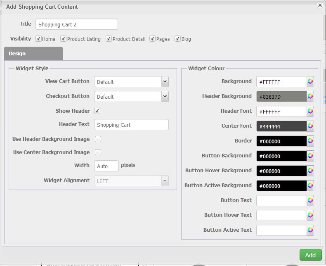Viewport: 326px width, 266px height.
Task: Click the Background colour field #FFFFFF
Action: (281, 82)
